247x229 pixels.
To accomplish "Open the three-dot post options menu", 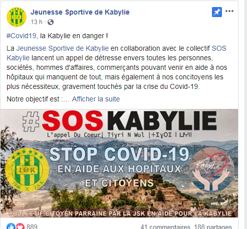I will point(229,11).
